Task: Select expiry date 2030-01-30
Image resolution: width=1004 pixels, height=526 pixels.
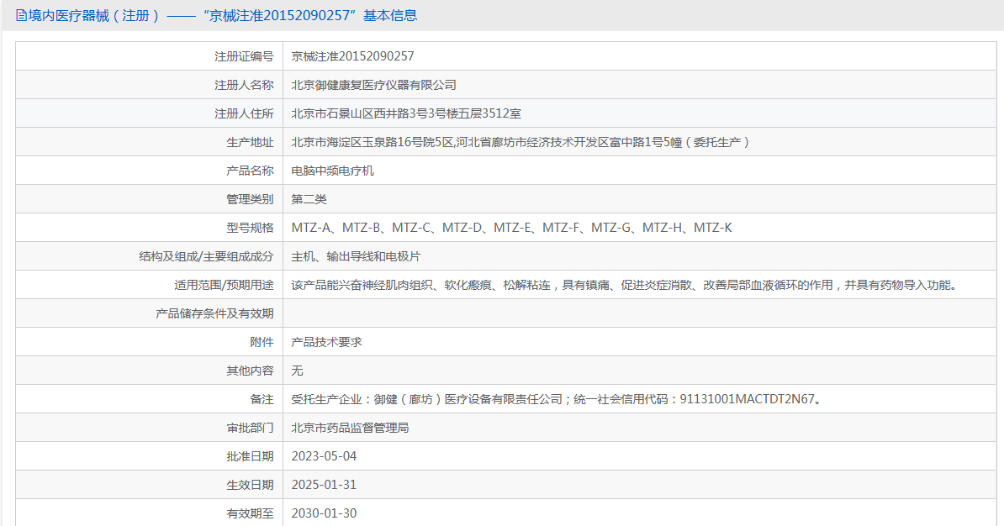Action: pos(324,514)
